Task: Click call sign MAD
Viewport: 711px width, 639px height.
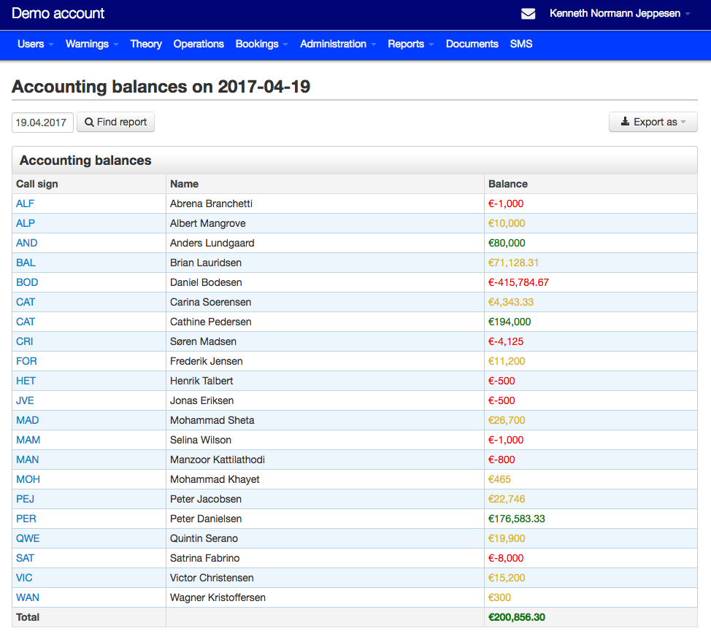Action: 27,421
